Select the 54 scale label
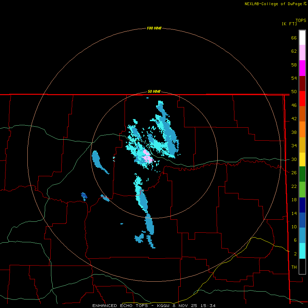This screenshot has height=308, width=308. (x=294, y=78)
